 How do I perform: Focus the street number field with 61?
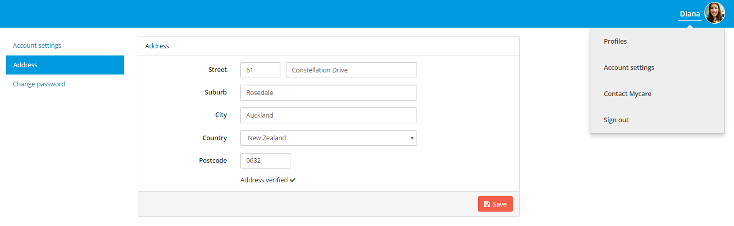pos(260,70)
